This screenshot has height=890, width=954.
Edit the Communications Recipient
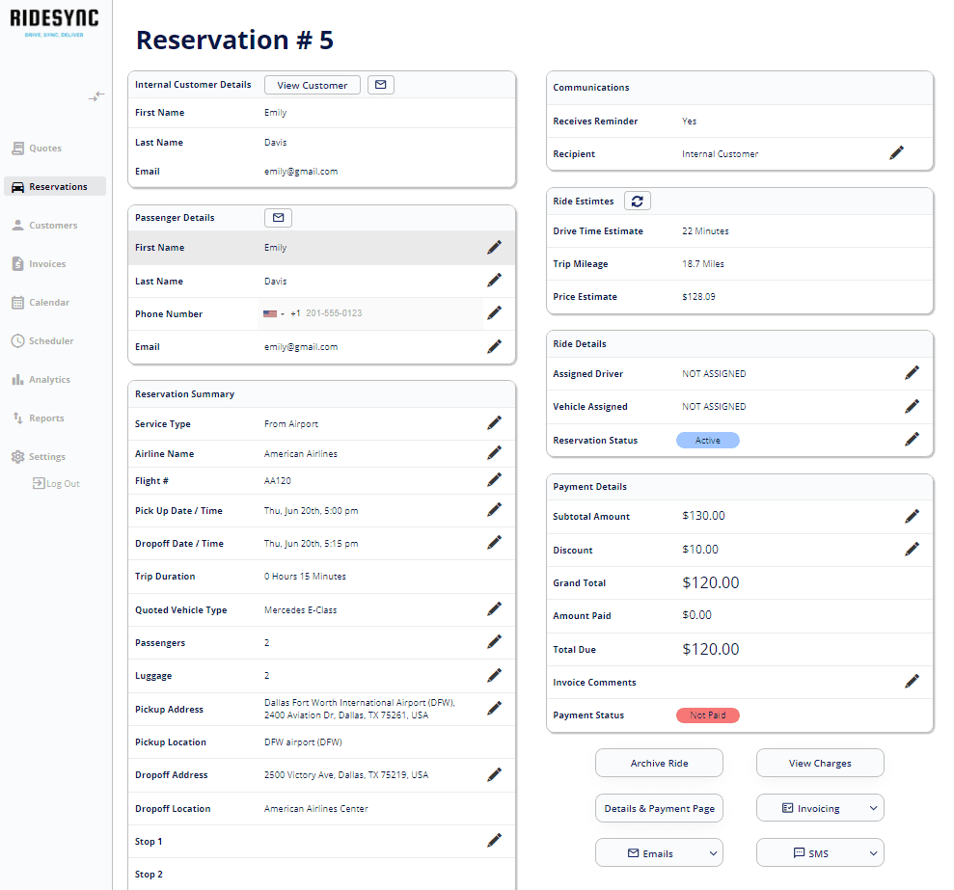[x=896, y=152]
